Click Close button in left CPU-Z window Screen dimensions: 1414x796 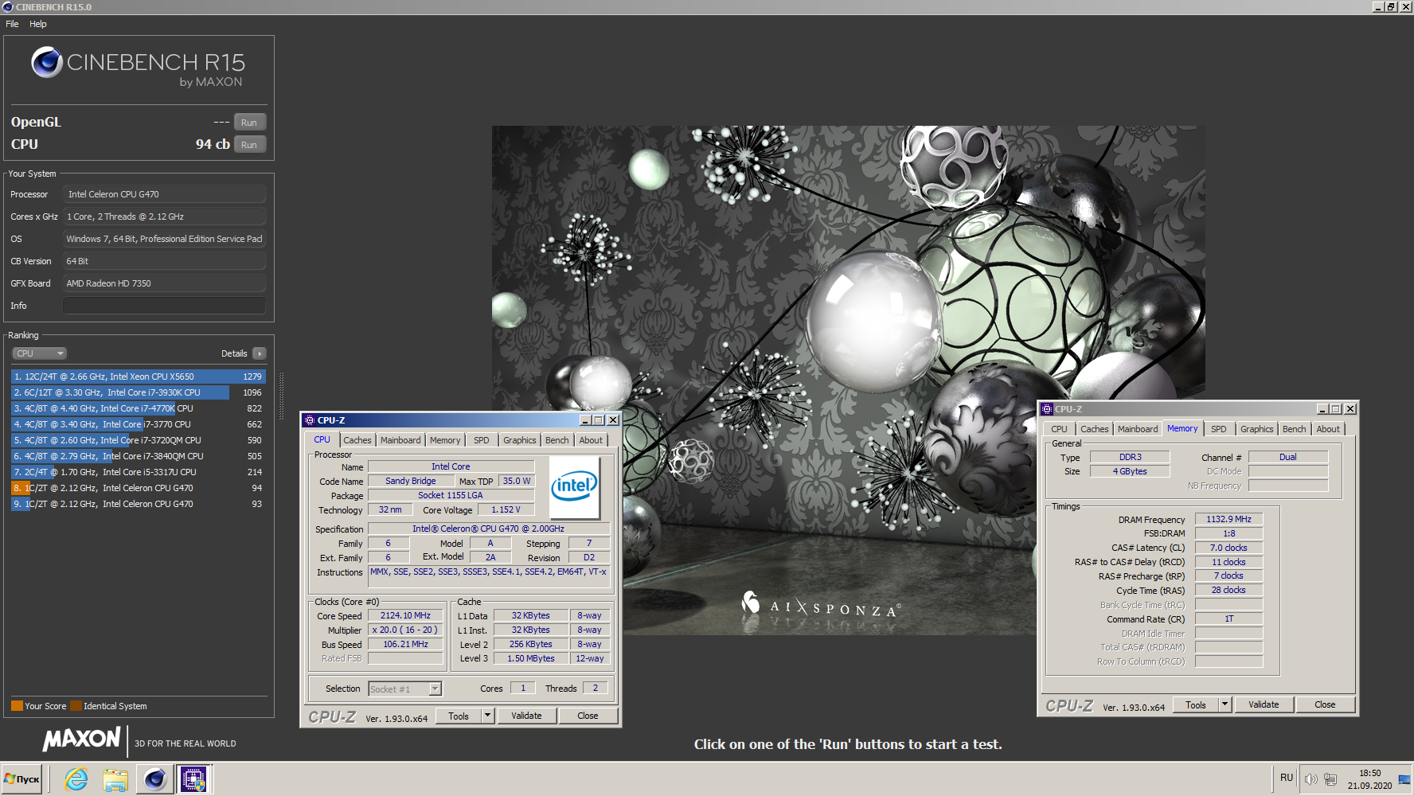click(588, 716)
